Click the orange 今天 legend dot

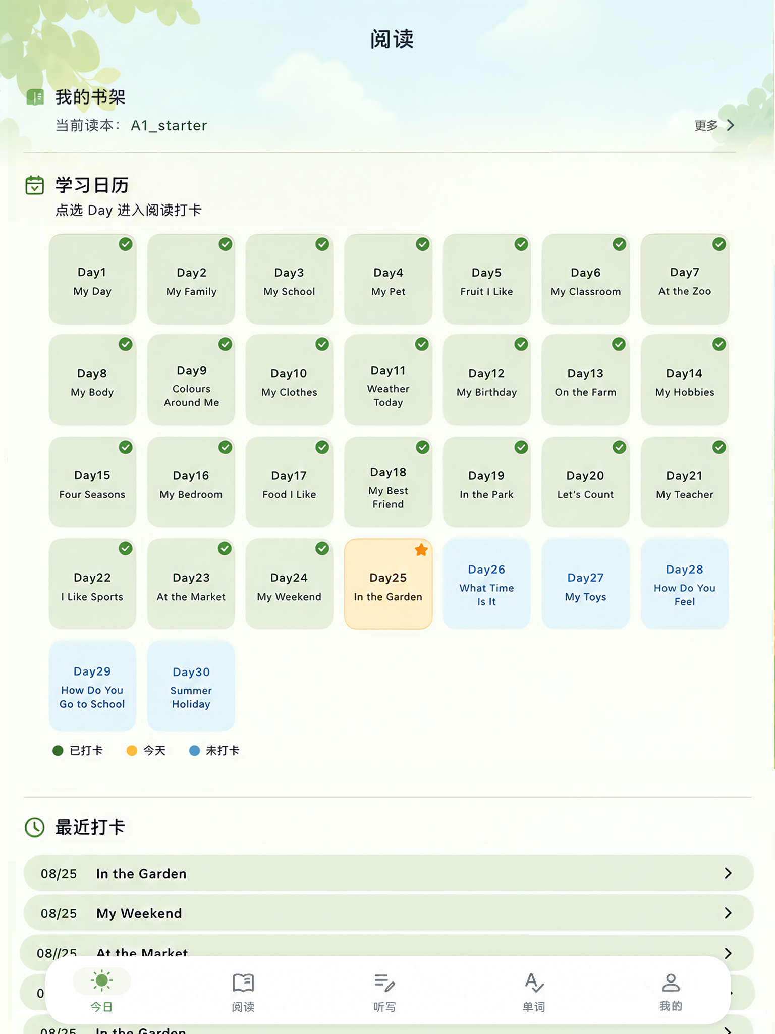132,751
